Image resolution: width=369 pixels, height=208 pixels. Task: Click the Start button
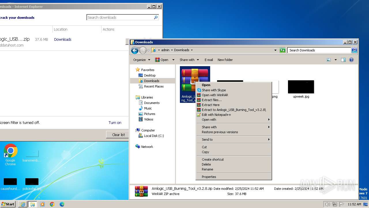point(8,204)
